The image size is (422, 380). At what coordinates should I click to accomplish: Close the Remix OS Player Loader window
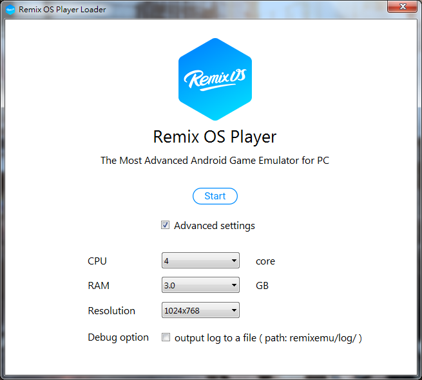click(403, 6)
